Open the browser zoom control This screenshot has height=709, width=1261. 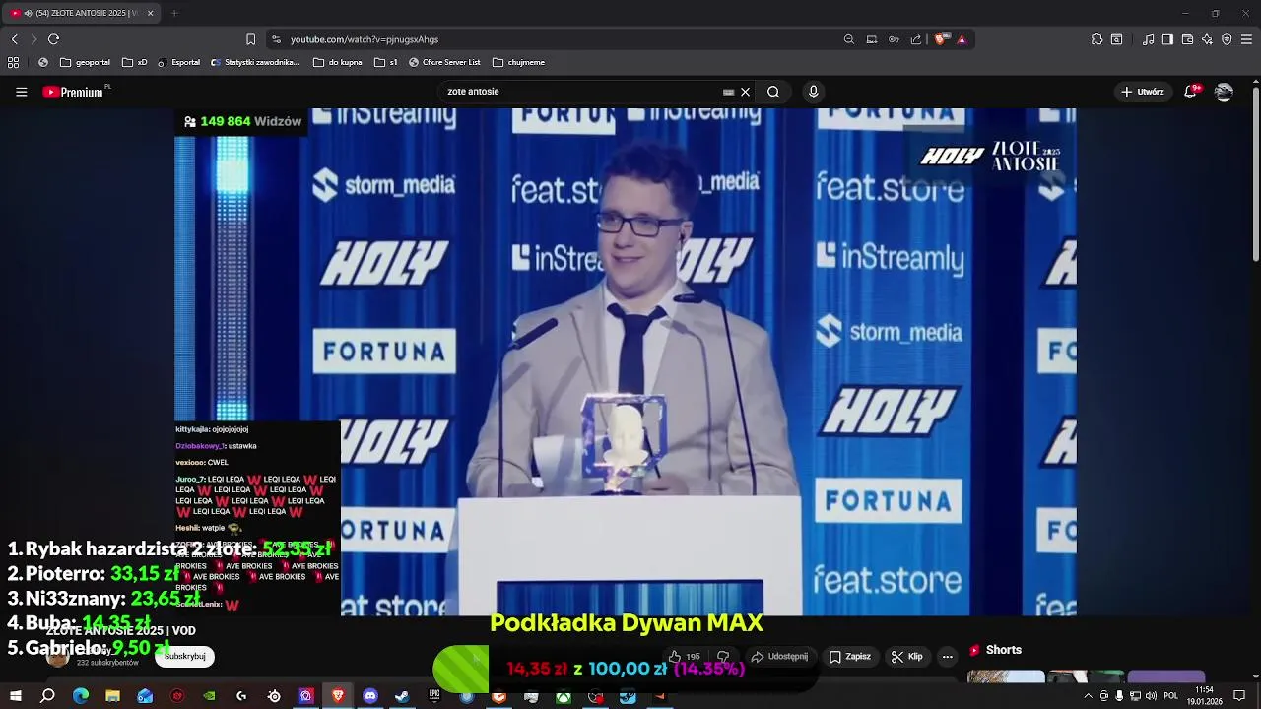tap(849, 39)
